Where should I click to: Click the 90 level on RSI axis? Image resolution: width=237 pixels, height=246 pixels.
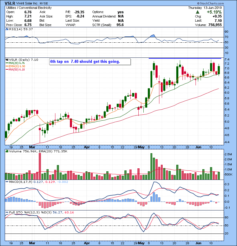(x=226, y=32)
